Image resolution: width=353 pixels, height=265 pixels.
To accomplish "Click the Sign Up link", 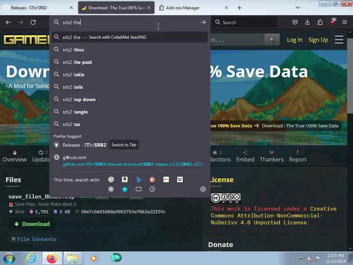I will click(x=318, y=40).
